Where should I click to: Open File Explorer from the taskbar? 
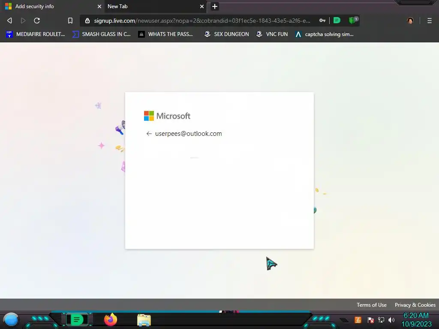click(144, 320)
